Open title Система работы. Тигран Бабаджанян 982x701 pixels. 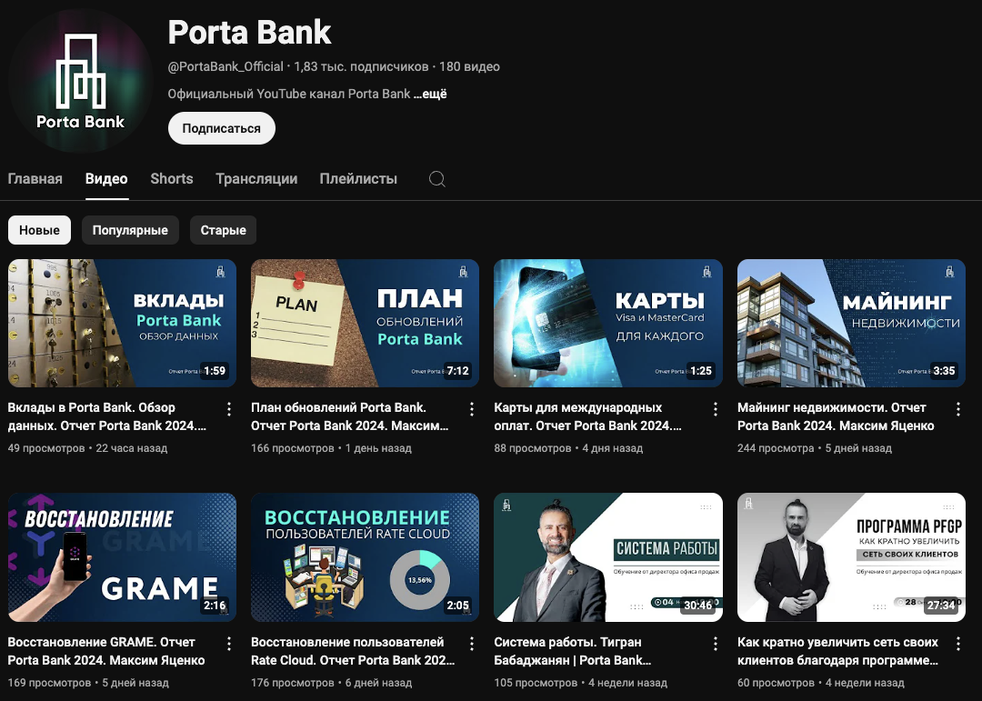tap(573, 651)
